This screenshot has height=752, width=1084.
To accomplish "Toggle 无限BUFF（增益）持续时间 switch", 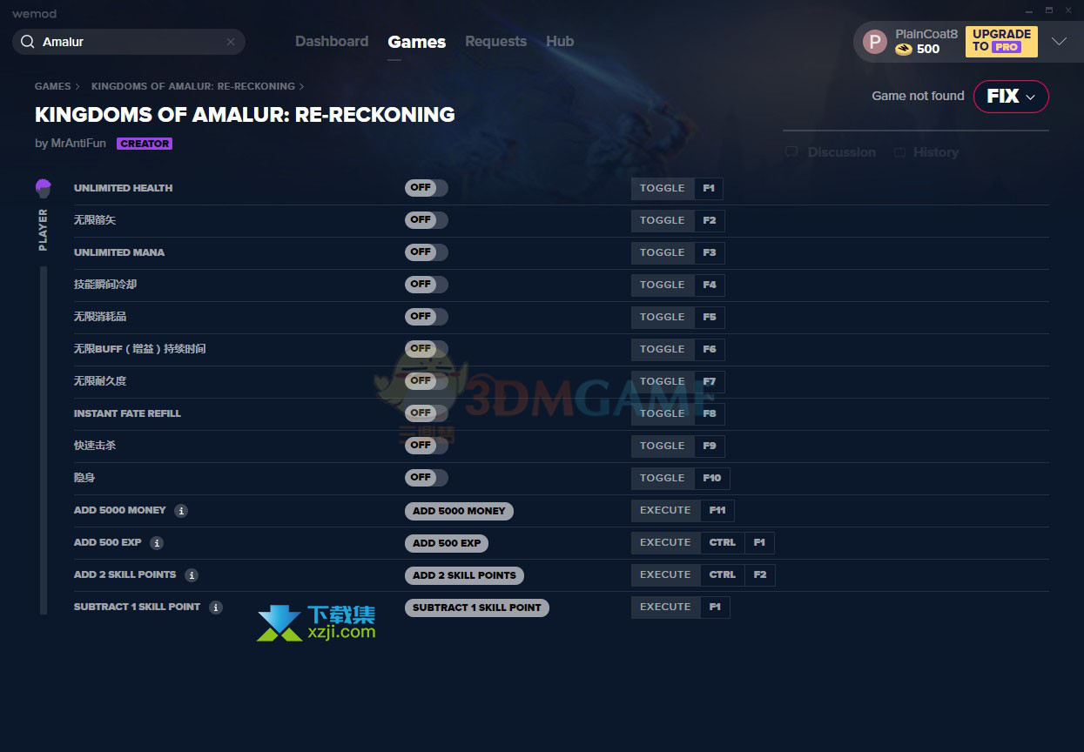I will 427,349.
